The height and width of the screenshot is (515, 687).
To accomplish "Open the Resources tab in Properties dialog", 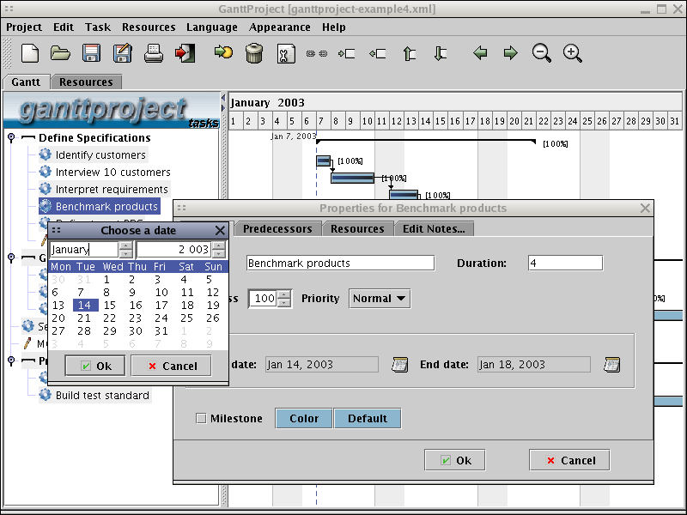I will click(x=357, y=228).
